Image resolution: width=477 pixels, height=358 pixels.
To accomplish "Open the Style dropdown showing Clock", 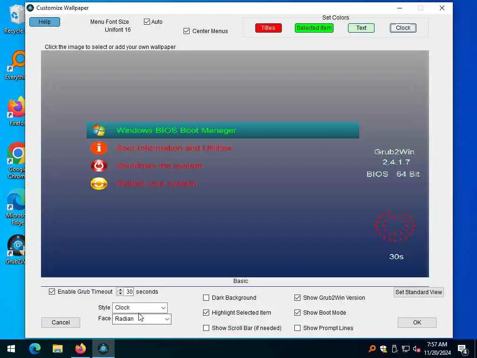I will pyautogui.click(x=140, y=308).
